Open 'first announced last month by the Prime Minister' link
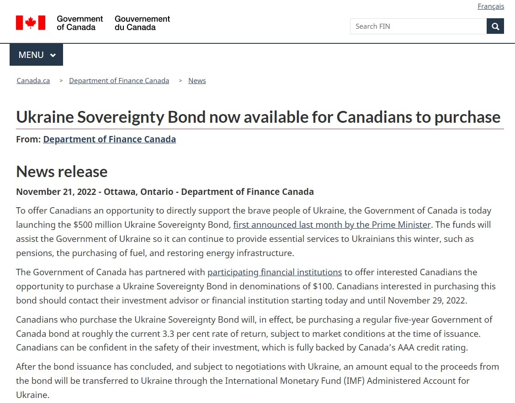 coord(332,225)
